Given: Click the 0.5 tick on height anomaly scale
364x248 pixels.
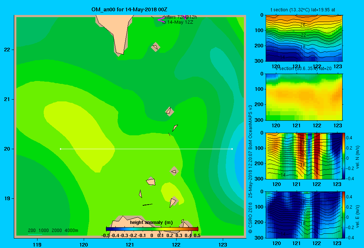Looking at the screenshot, I should (197, 236).
